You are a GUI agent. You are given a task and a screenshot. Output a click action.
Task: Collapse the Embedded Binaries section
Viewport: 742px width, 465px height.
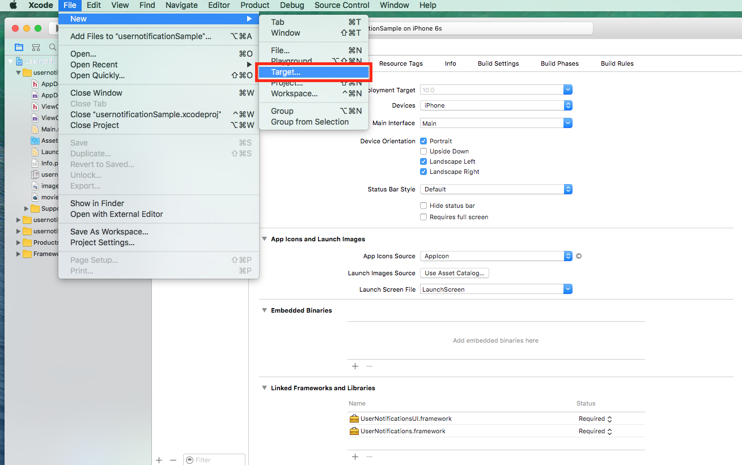pos(265,310)
